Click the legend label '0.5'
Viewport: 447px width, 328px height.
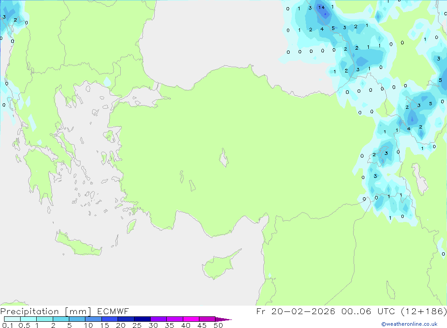tap(24, 325)
